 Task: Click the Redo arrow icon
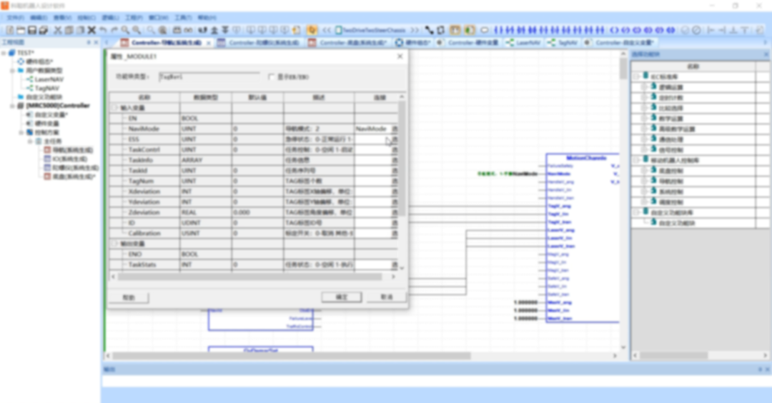click(x=114, y=30)
